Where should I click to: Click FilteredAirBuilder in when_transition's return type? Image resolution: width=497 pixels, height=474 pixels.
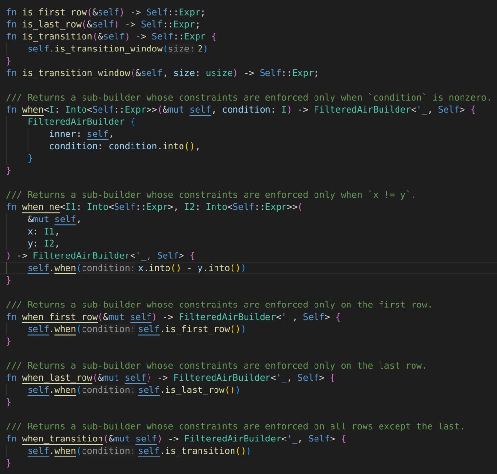click(232, 439)
